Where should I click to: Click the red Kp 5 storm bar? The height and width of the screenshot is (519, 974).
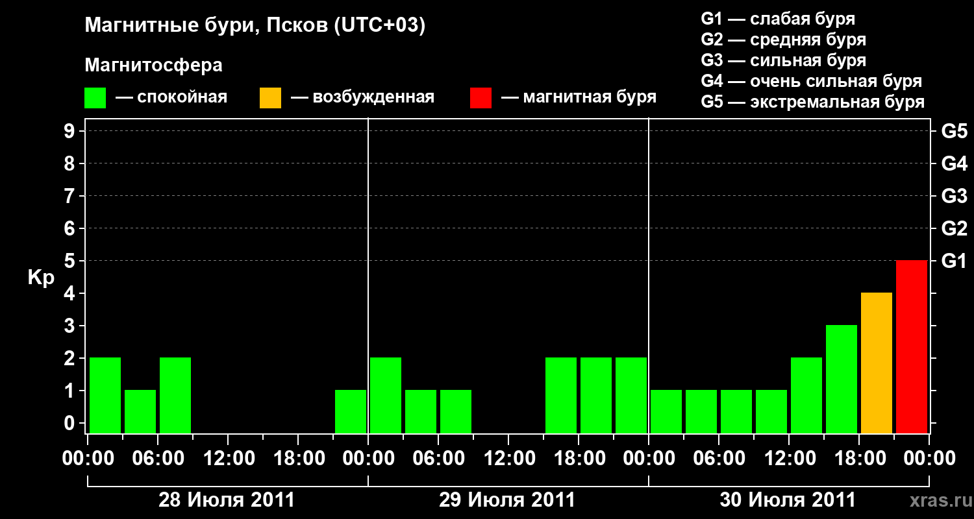point(912,346)
